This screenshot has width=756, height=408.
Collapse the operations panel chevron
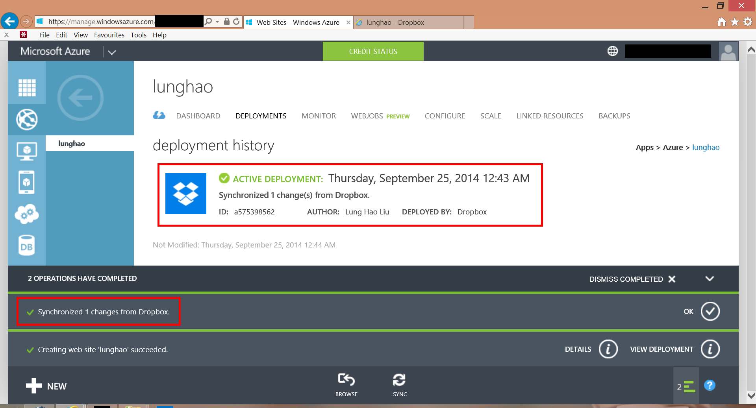click(710, 279)
